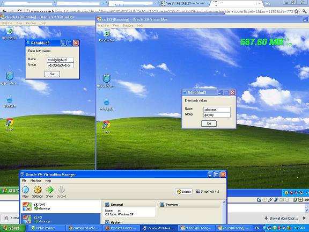This screenshot has height=232, width=309.
Task: Open Recycle Bin on the cc VM desktop
Action: coord(106,33)
